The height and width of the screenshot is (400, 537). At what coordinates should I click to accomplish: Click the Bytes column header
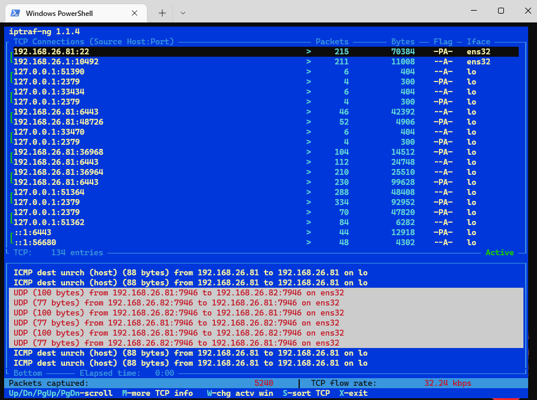click(x=402, y=42)
